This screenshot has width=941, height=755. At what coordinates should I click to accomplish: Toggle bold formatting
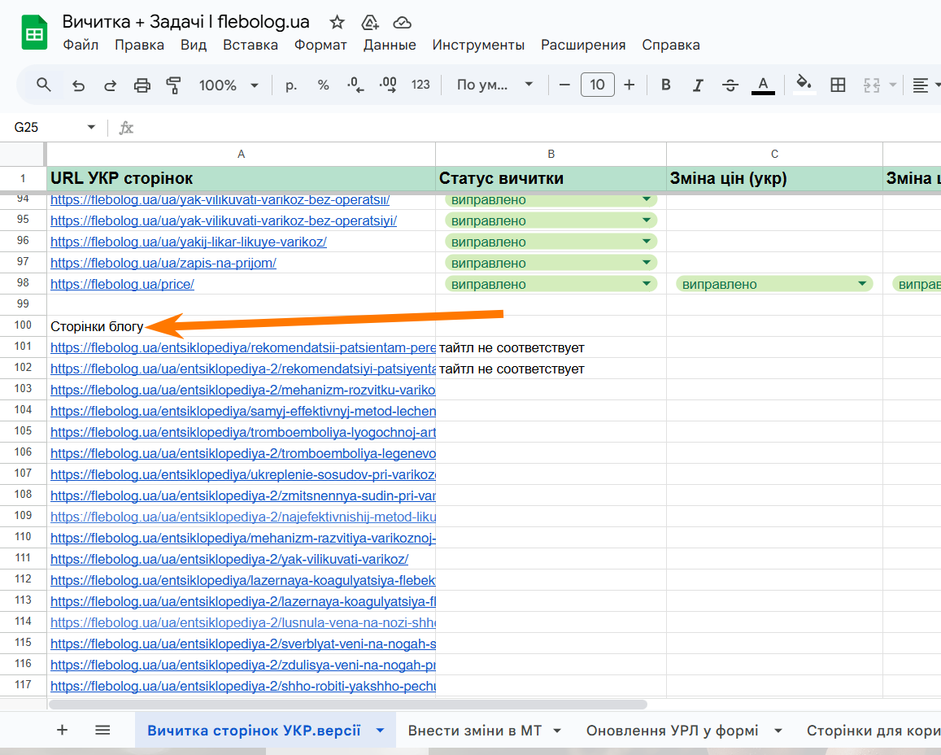click(x=665, y=85)
